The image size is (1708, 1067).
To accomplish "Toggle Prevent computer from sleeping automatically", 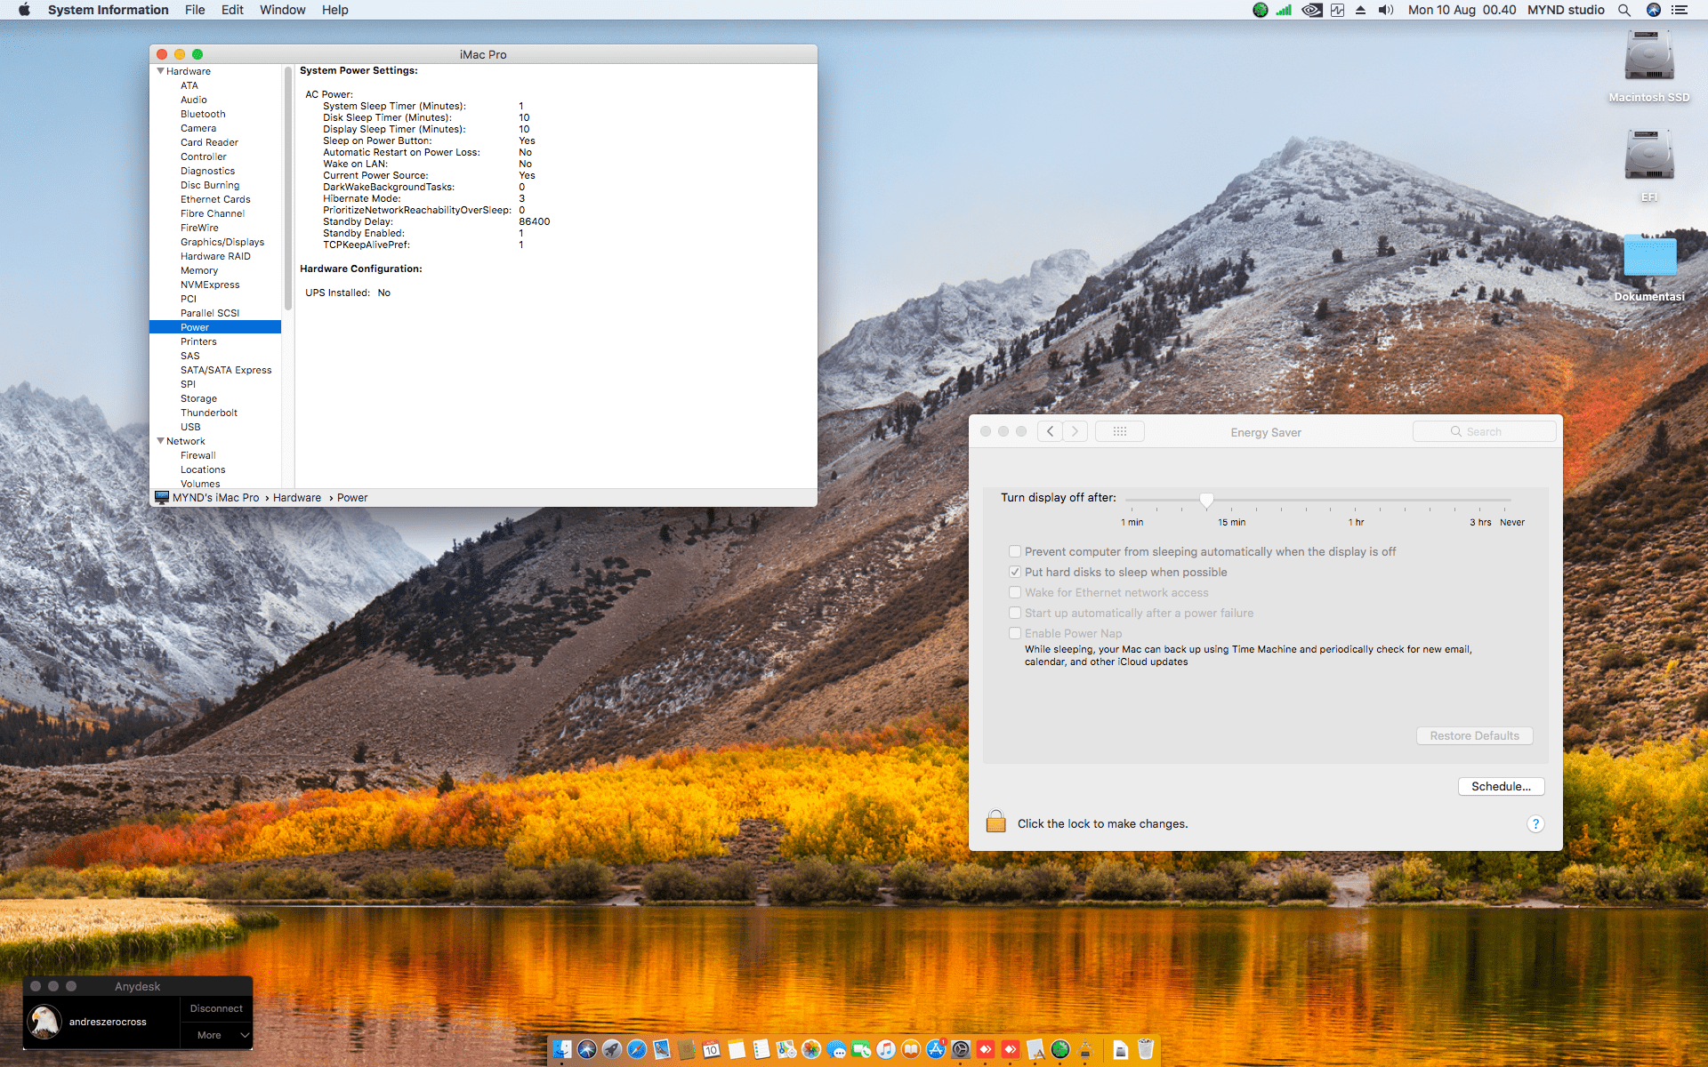I will pyautogui.click(x=1015, y=551).
